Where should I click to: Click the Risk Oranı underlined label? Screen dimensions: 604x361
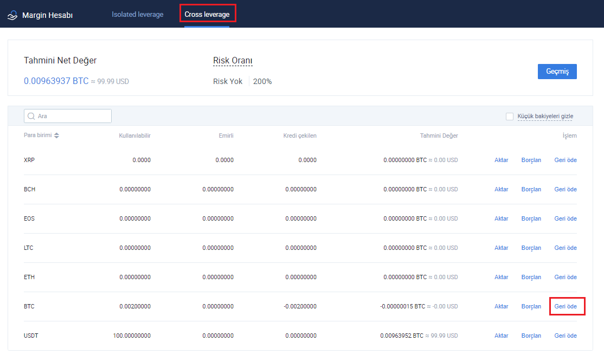click(233, 61)
